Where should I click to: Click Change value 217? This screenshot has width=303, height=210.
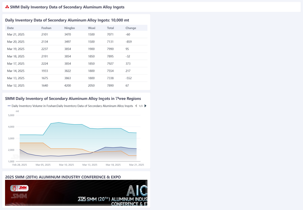point(128,71)
